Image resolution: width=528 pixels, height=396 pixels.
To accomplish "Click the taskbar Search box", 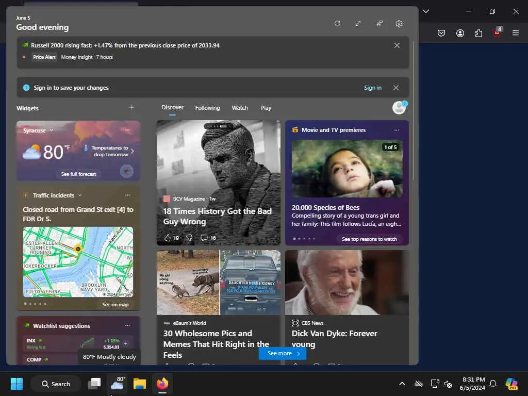I will coord(56,384).
